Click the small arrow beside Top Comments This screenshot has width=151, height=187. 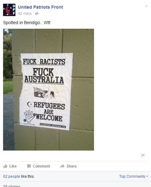pyautogui.click(x=147, y=177)
